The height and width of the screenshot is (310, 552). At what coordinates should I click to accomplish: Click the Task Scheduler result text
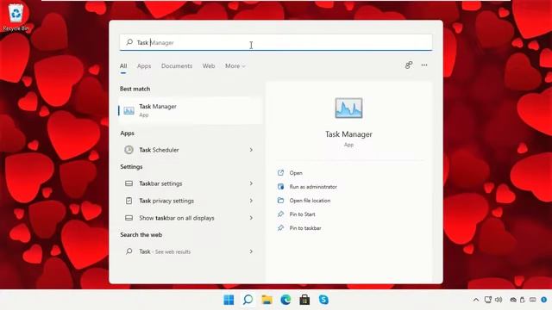(x=159, y=150)
